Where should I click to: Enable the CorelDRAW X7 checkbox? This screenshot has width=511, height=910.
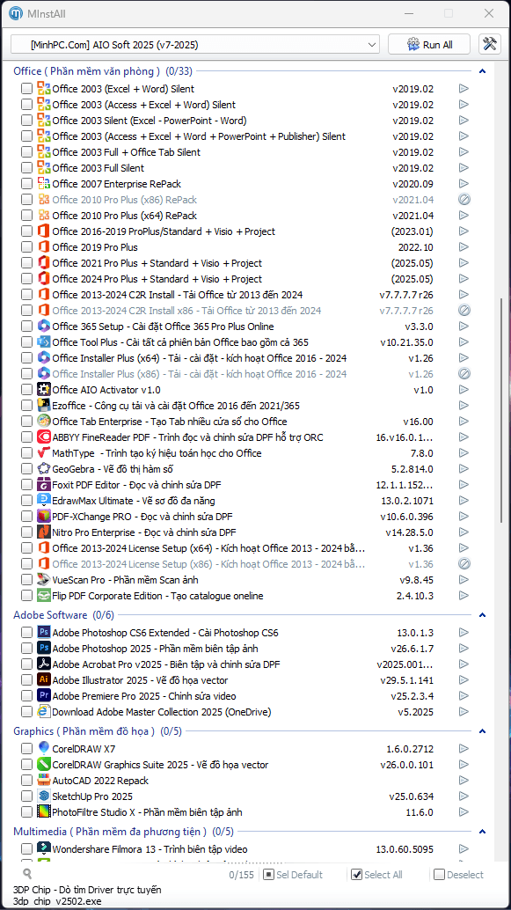click(x=26, y=749)
